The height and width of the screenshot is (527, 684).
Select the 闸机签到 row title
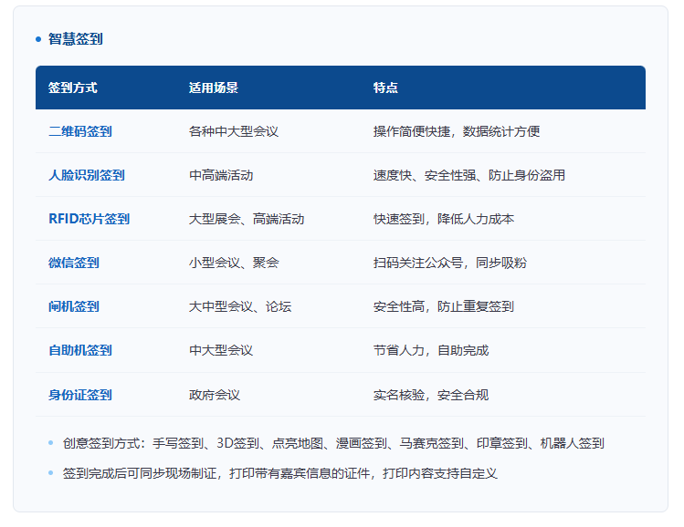74,306
